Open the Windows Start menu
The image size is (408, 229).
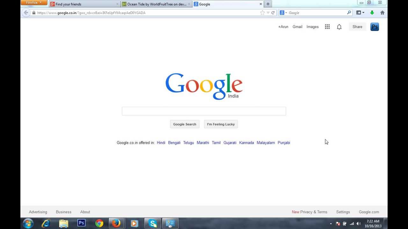(x=28, y=223)
